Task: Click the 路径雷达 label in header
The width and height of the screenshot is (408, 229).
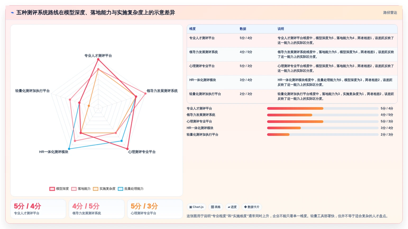Action: point(390,13)
